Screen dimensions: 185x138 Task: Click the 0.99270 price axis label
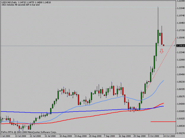181,133
